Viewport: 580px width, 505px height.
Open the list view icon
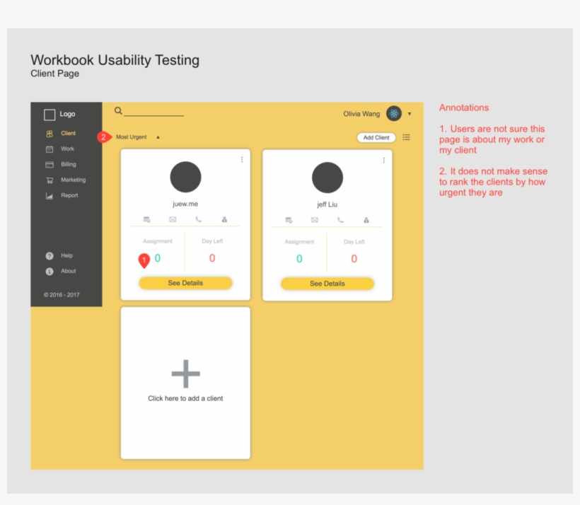coord(406,137)
